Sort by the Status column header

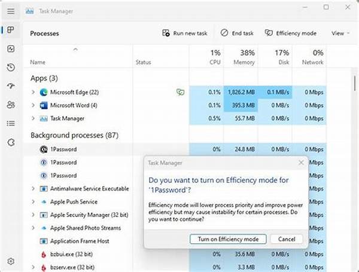click(x=144, y=62)
